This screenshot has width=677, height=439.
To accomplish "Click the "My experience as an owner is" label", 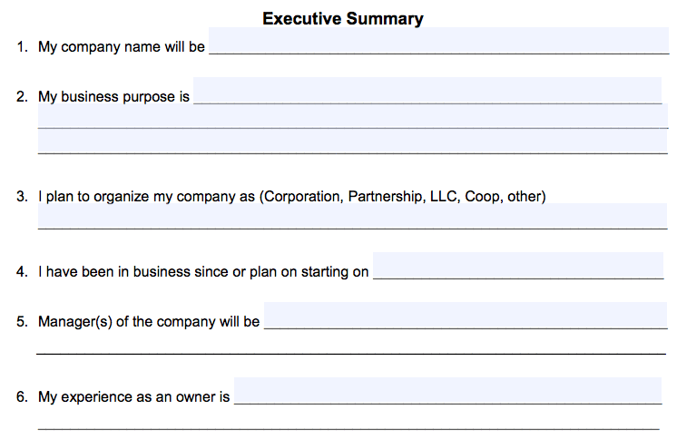I will (133, 397).
